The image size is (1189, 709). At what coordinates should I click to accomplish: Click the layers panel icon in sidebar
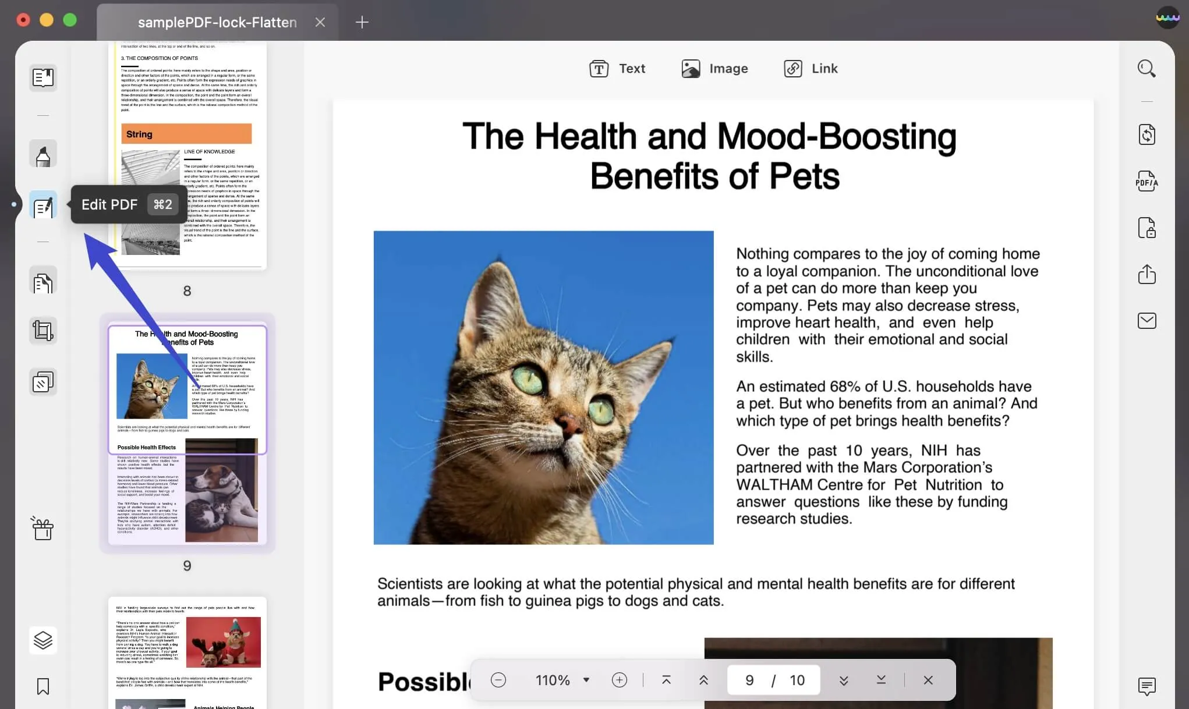coord(43,640)
